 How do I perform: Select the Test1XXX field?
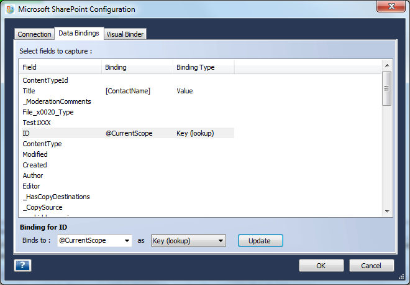click(37, 123)
